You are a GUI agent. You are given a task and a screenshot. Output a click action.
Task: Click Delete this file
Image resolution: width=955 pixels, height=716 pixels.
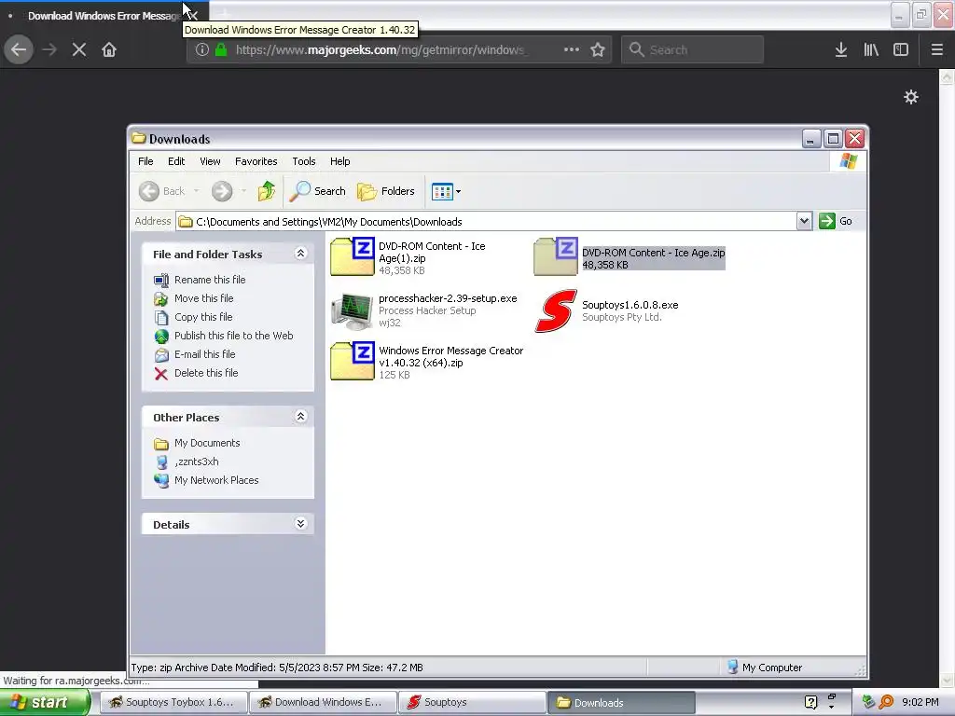click(206, 373)
